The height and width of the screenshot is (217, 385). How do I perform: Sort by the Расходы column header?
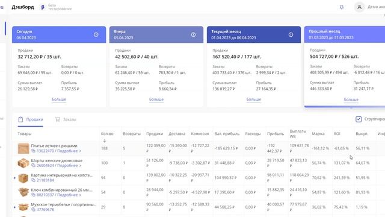click(253, 134)
